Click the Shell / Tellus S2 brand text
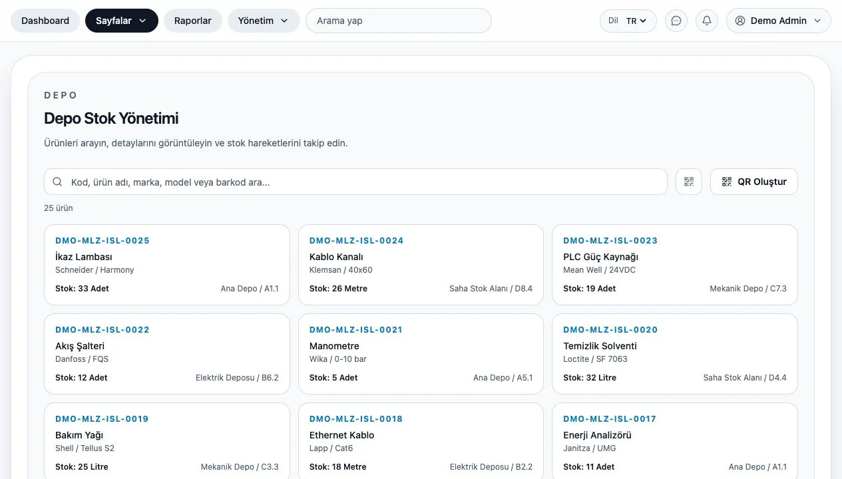This screenshot has height=479, width=842. (x=85, y=448)
